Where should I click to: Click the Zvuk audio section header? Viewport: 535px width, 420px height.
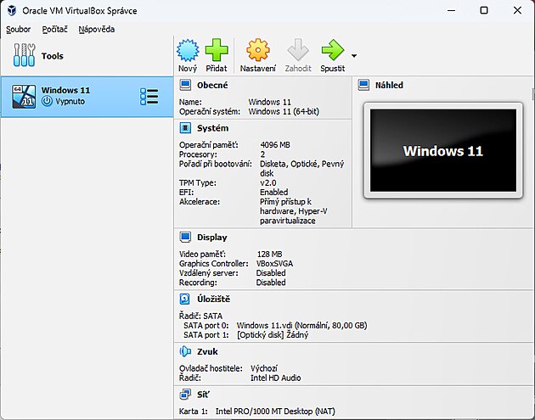click(208, 350)
